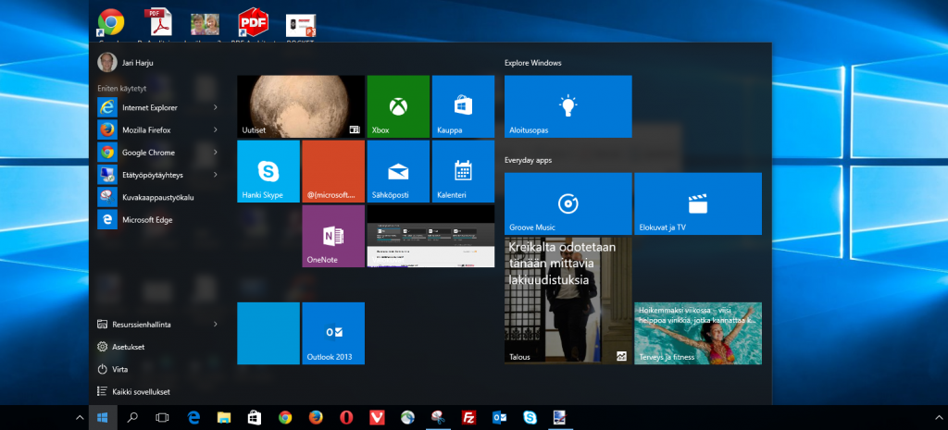Viewport: 948px width, 430px height.
Task: Expand the system tray chevron at the taskbar's right end
Action: 939,417
